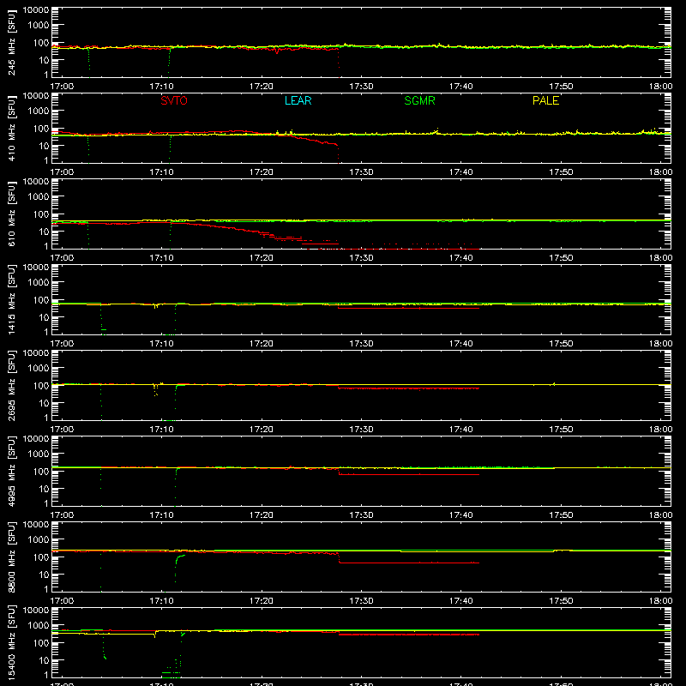
Task: Select the 2695 MHz [SFU] axis title
Action: coord(12,385)
